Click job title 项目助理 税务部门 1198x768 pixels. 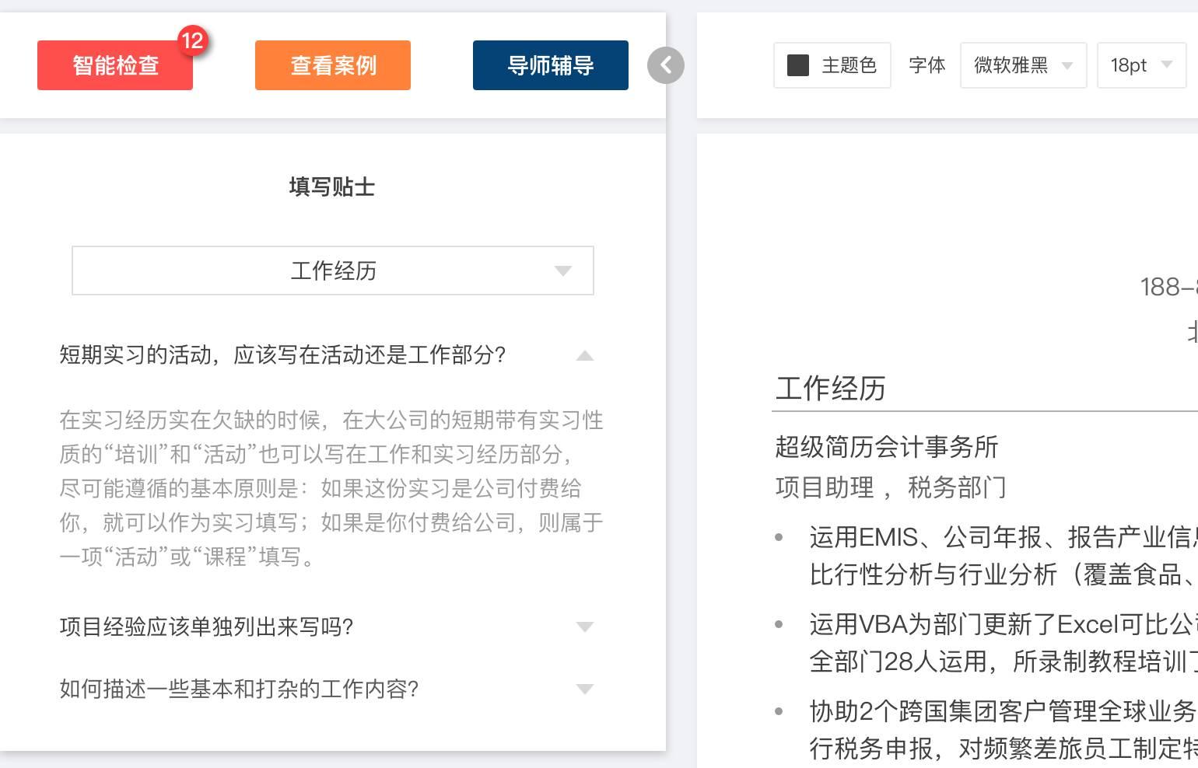[x=891, y=487]
